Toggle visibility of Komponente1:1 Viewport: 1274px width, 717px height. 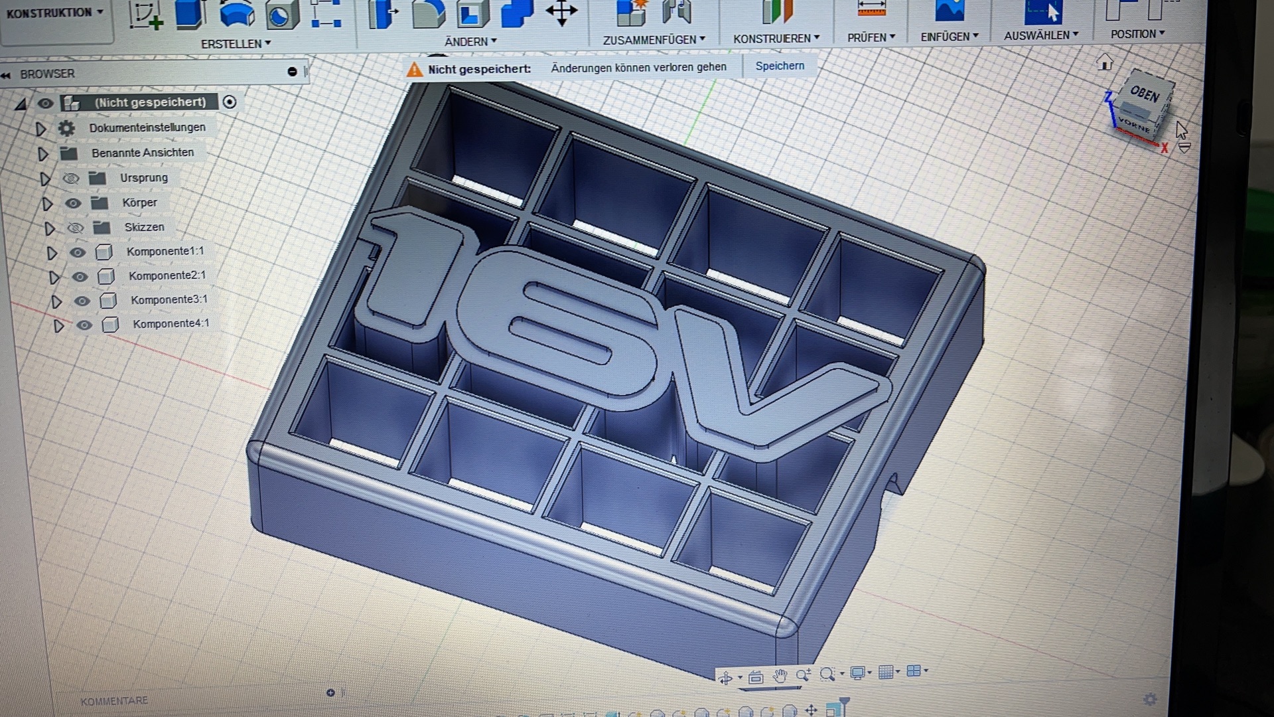(78, 252)
